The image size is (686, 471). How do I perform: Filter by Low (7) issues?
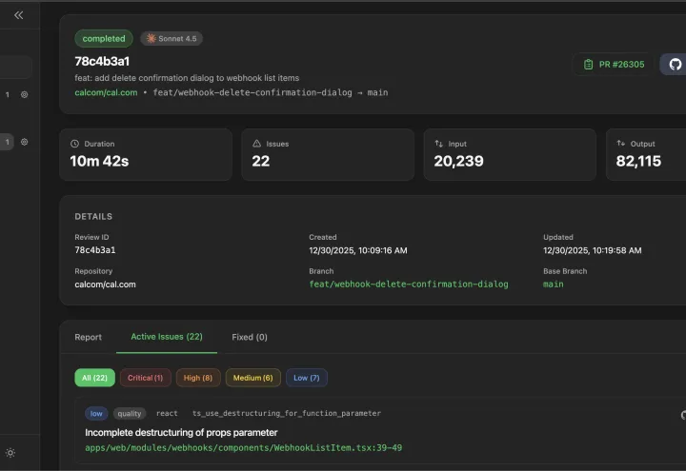pyautogui.click(x=307, y=378)
